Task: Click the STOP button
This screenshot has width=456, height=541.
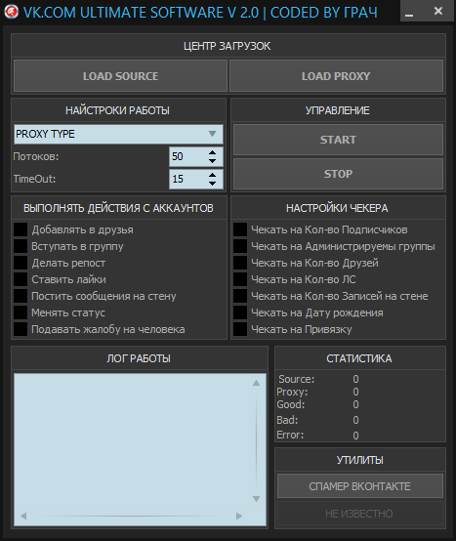Action: coord(338,174)
